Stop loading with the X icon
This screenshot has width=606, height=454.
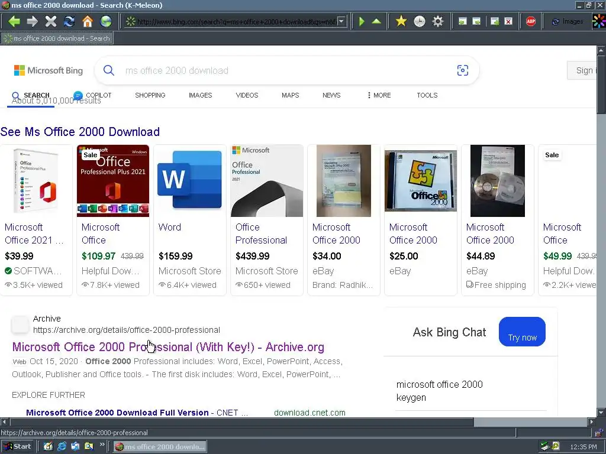click(51, 21)
